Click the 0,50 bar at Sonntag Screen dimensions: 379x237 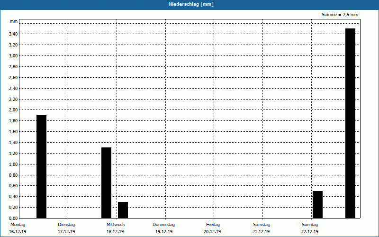(317, 205)
